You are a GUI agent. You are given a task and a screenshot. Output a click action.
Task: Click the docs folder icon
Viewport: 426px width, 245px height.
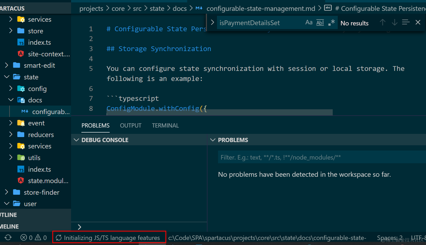tap(21, 100)
